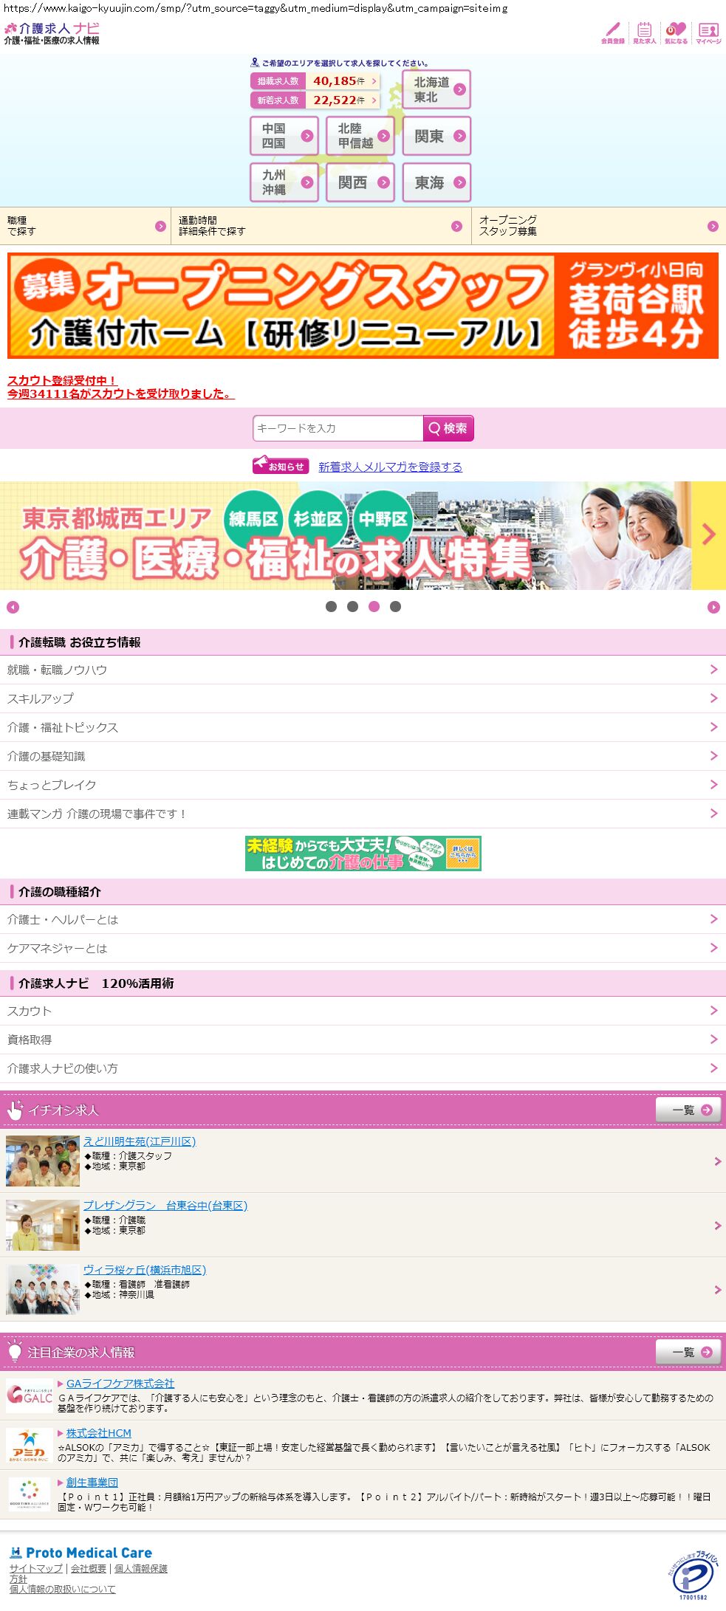Open the 職種で探す tab
This screenshot has width=726, height=1611.
(85, 226)
